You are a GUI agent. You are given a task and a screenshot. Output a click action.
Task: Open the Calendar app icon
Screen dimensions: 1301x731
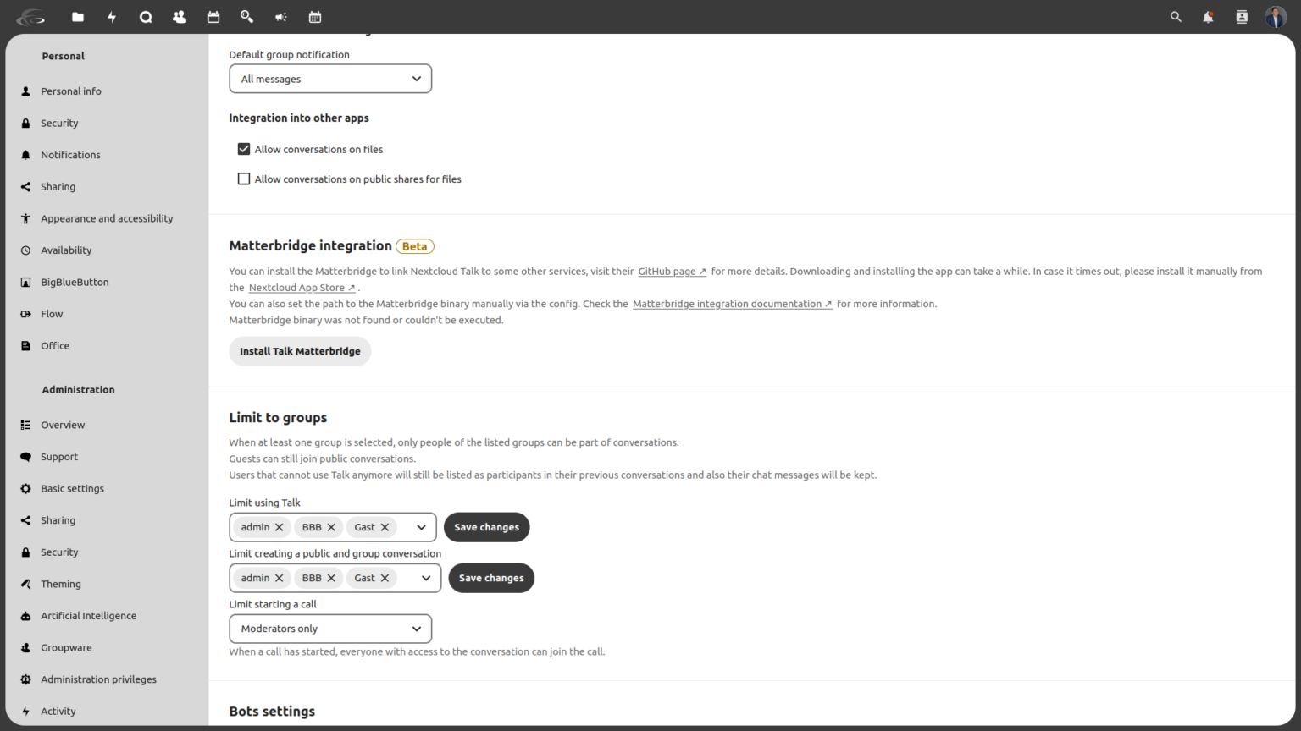pos(213,16)
